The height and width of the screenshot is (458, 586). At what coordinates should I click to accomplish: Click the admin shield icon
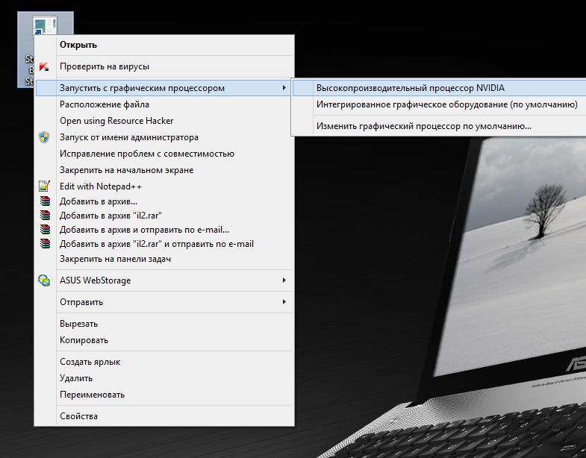pyautogui.click(x=44, y=137)
